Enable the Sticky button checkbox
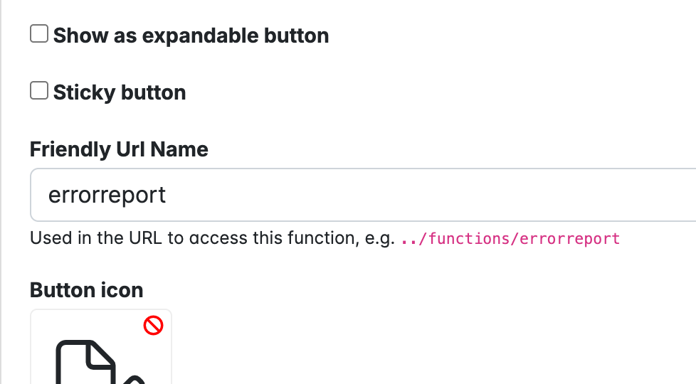This screenshot has height=384, width=696. [x=39, y=91]
